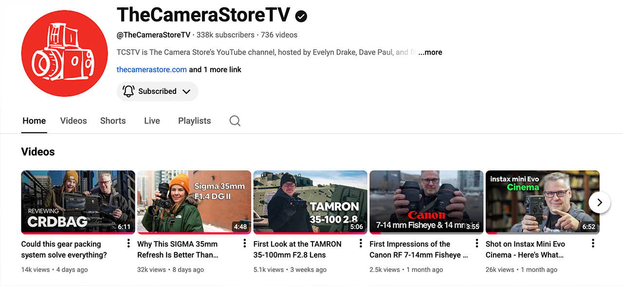Click the notification bell in Subscribed button
The image size is (623, 286).
pyautogui.click(x=128, y=91)
